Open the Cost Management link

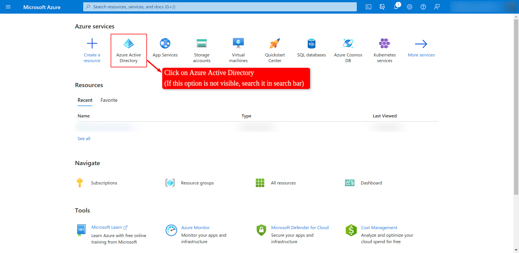379,228
